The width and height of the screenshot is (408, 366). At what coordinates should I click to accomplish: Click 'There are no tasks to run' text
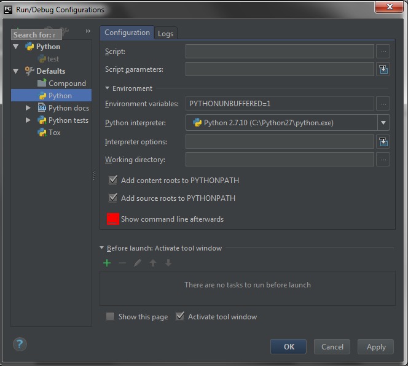(x=248, y=285)
